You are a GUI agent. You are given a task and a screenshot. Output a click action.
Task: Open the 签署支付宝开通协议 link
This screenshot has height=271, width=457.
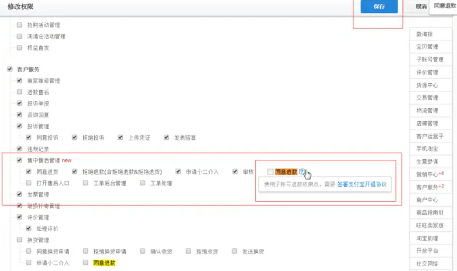[362, 185]
